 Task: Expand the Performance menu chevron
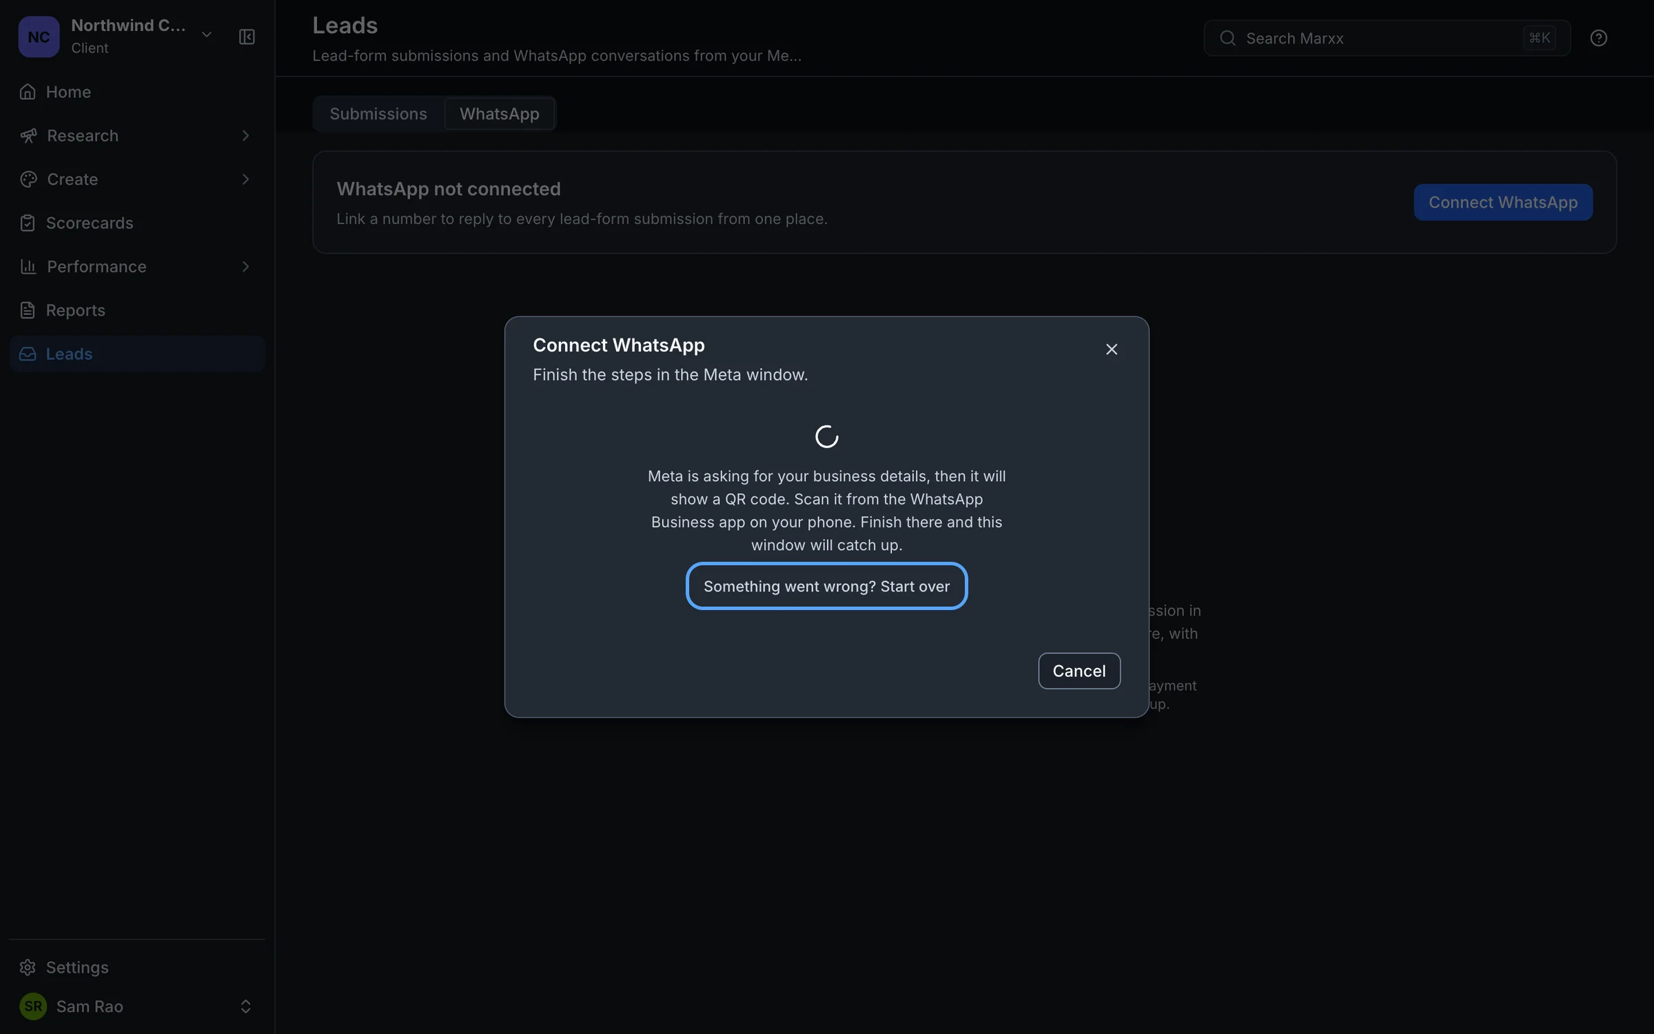(245, 267)
